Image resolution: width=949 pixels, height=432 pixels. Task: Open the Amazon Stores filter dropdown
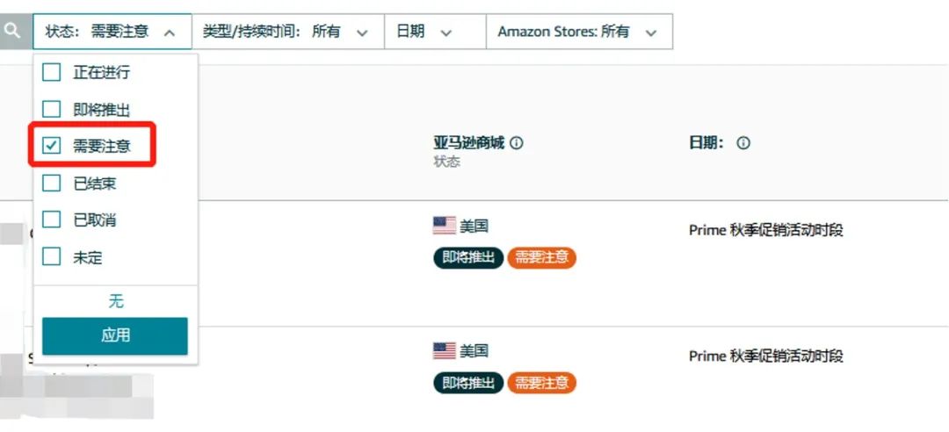(x=578, y=32)
